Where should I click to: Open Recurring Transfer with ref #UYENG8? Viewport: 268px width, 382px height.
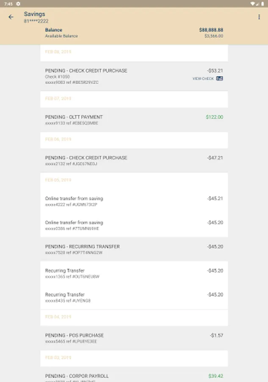pyautogui.click(x=134, y=297)
